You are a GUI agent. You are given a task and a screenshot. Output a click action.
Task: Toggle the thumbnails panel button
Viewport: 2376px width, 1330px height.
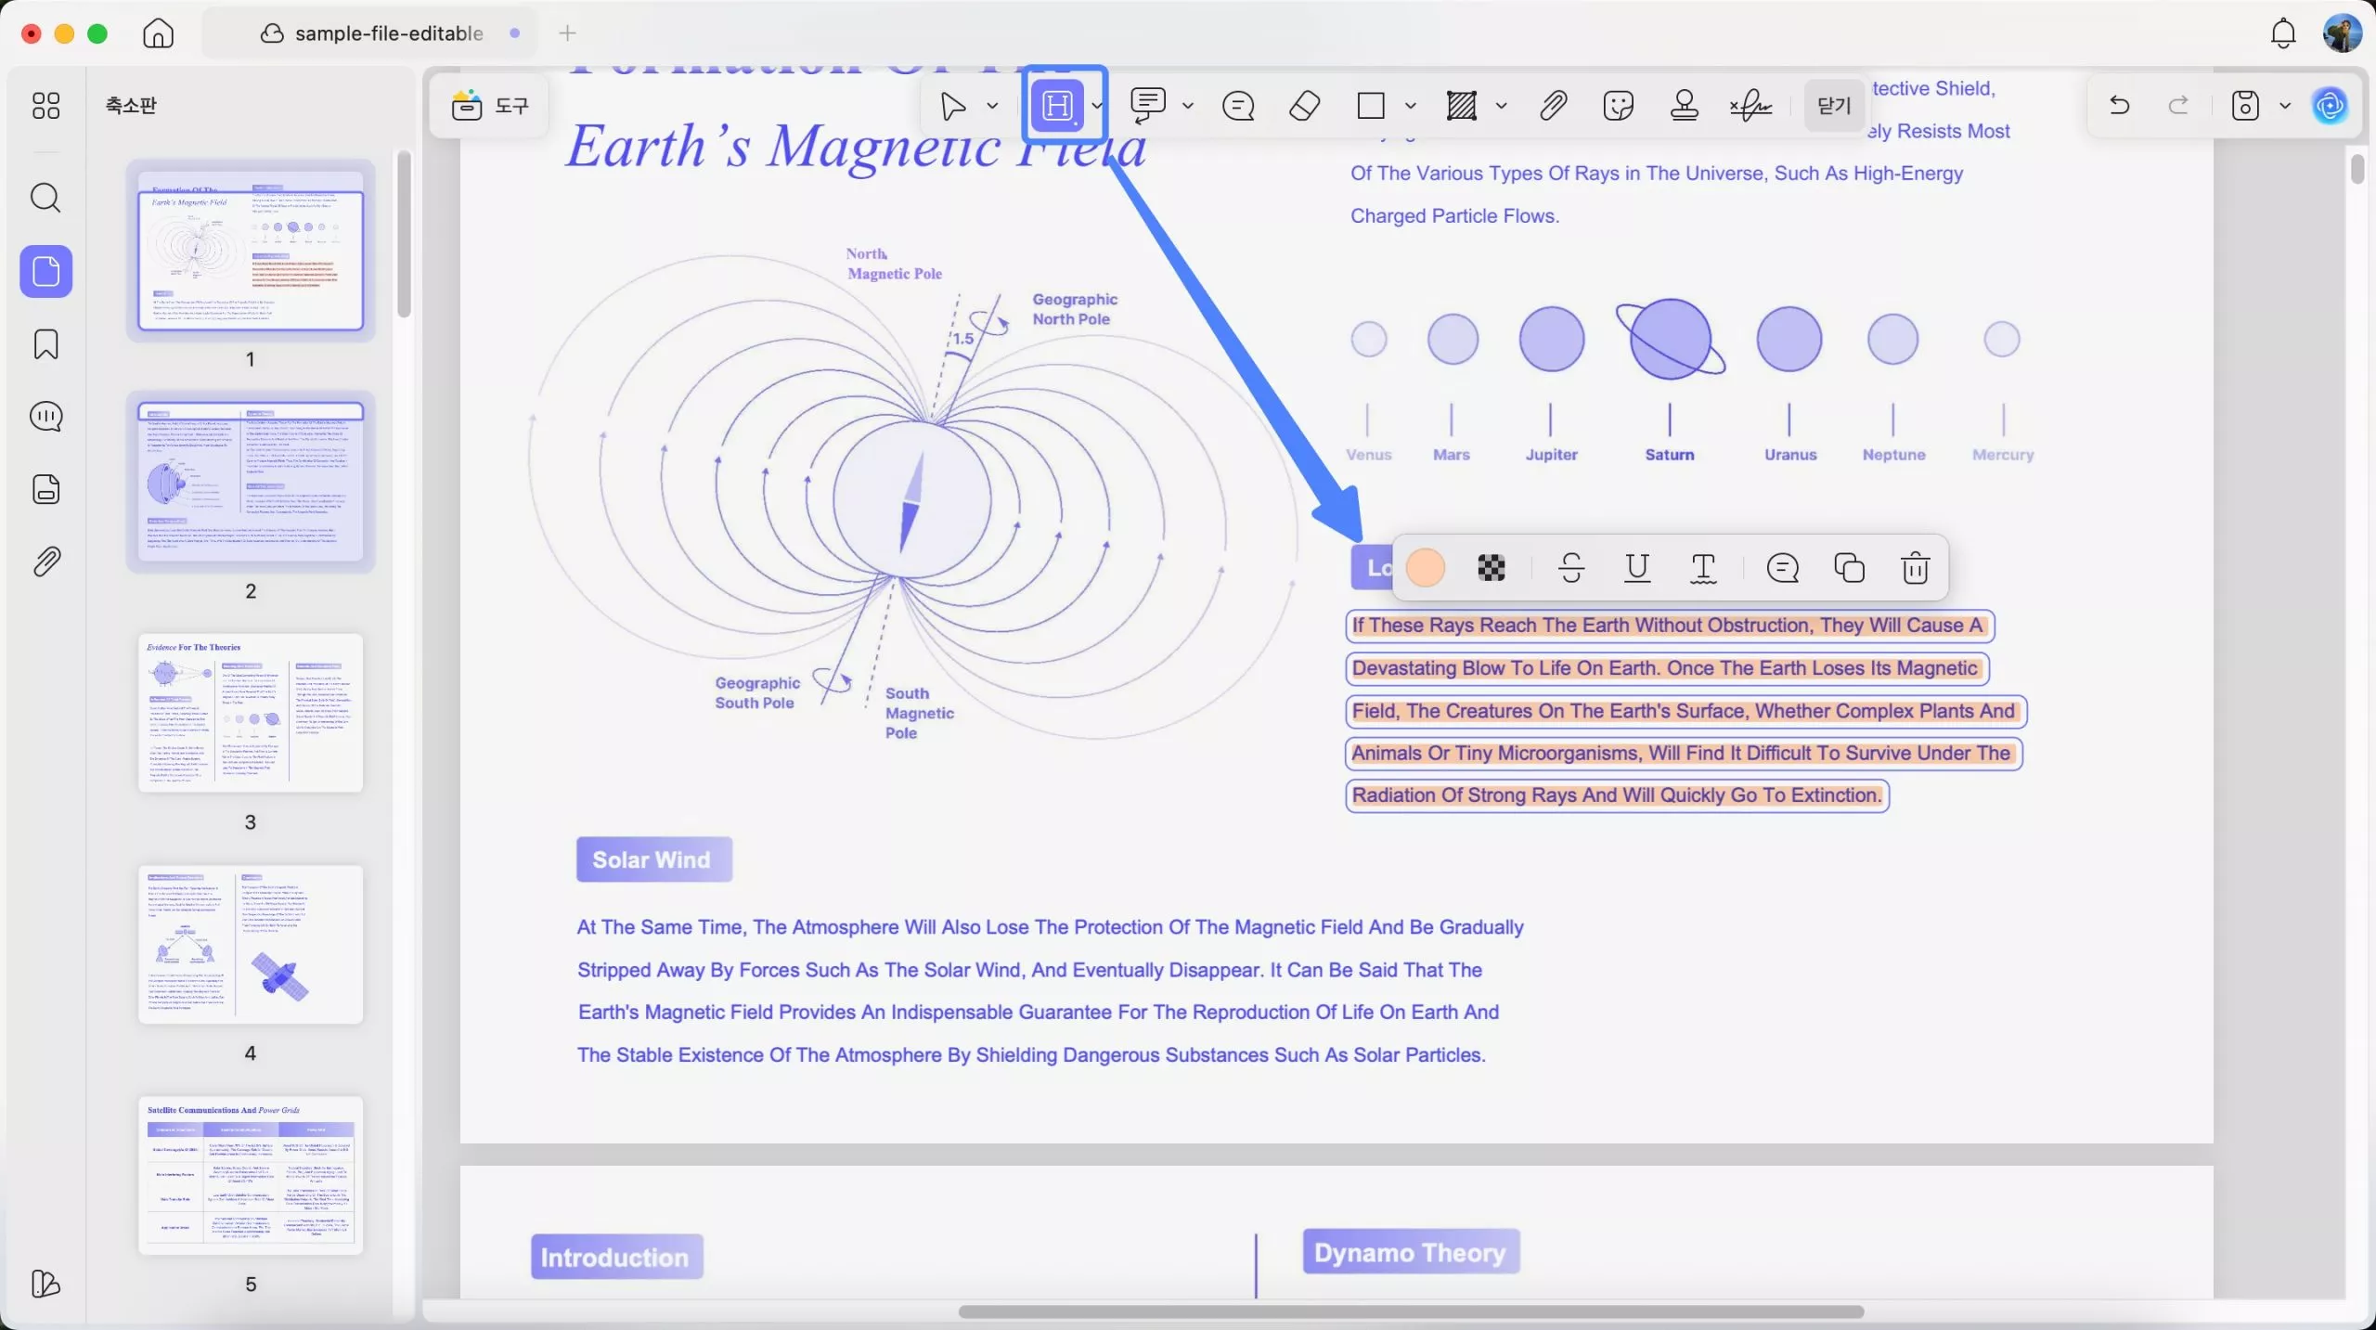coord(45,272)
